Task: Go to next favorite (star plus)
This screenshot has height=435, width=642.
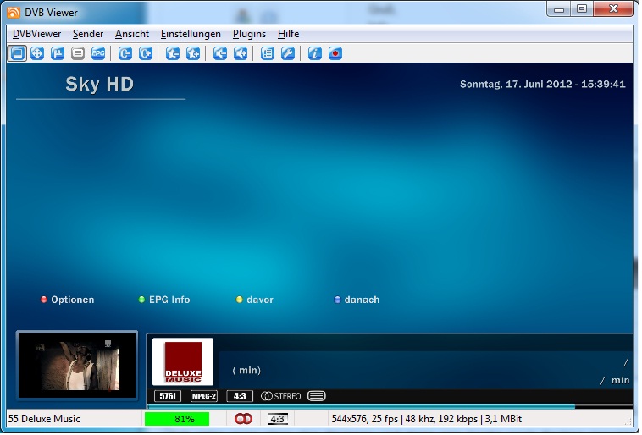Action: [193, 53]
